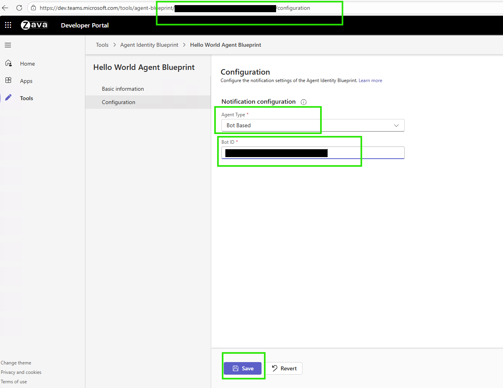Viewport: 503px width, 388px height.
Task: Refresh the page with the reload icon
Action: click(19, 7)
